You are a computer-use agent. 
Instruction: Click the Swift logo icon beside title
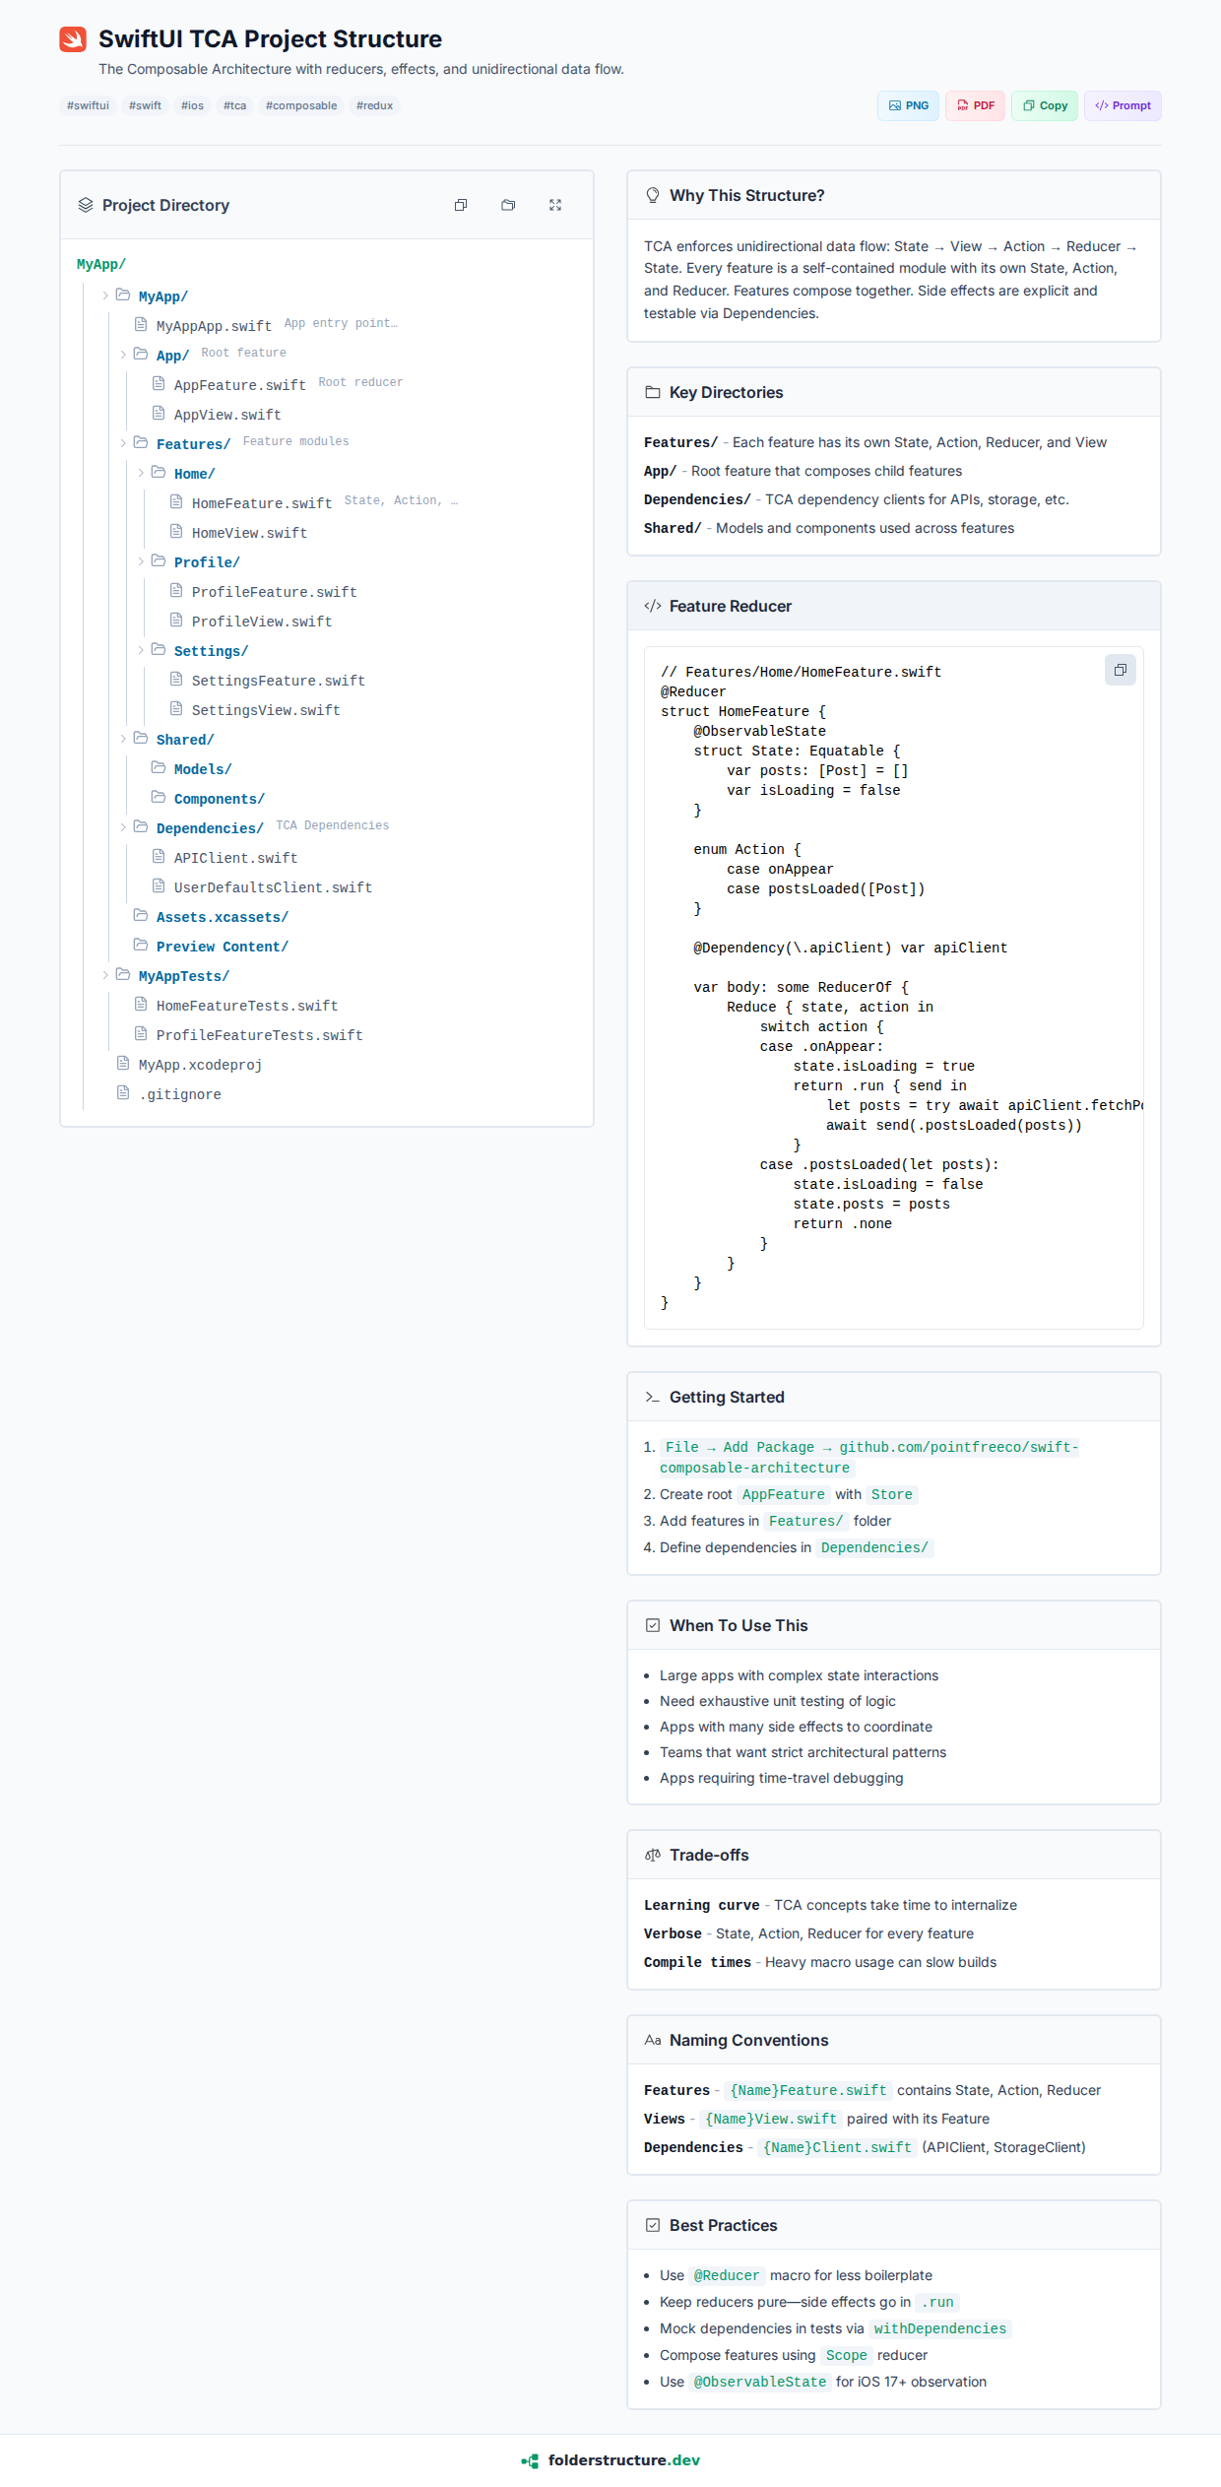tap(73, 39)
